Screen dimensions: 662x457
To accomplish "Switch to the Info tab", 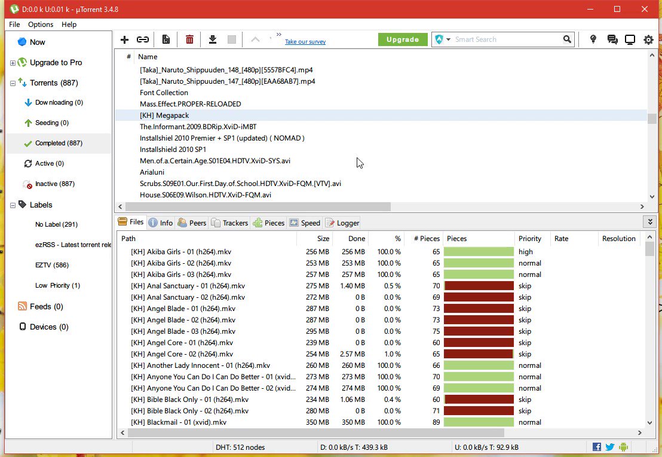I will pos(161,223).
